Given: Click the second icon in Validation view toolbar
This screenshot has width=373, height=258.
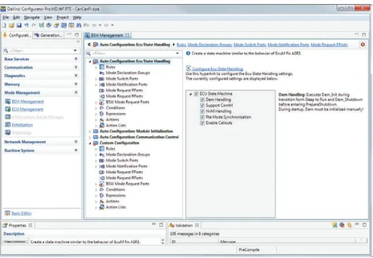Looking at the screenshot, I should (342, 225).
